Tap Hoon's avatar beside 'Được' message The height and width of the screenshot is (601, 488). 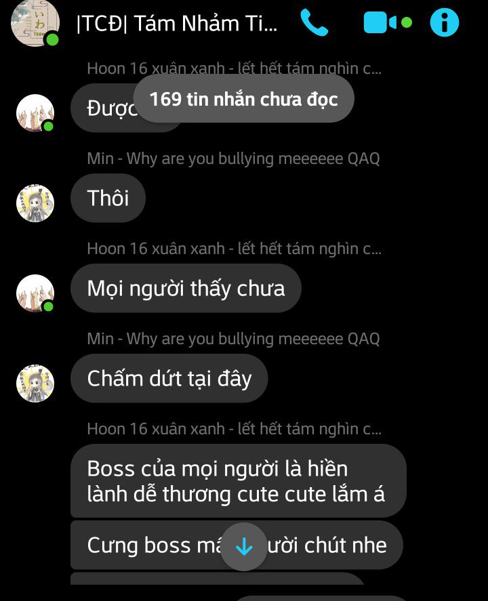pyautogui.click(x=35, y=112)
